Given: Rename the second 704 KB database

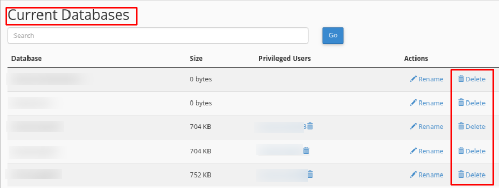Looking at the screenshot, I should 427,151.
